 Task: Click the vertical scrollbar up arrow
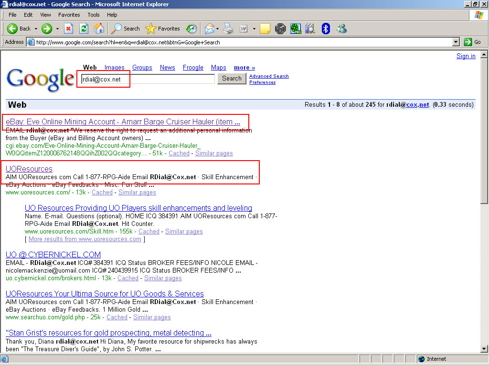tap(484, 55)
